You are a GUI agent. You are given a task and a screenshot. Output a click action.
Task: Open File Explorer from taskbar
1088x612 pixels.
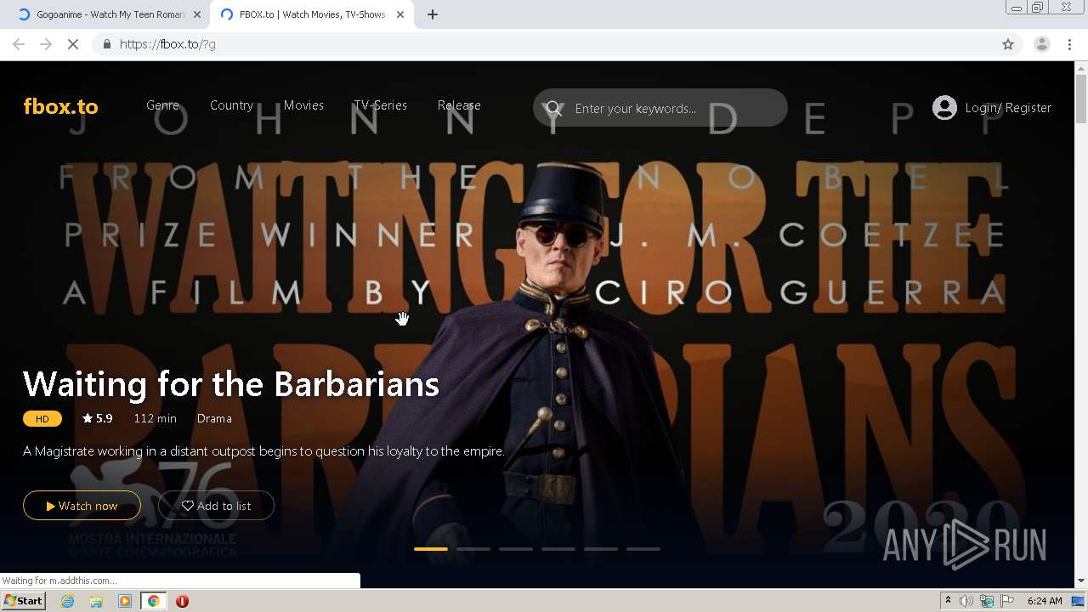coord(96,601)
